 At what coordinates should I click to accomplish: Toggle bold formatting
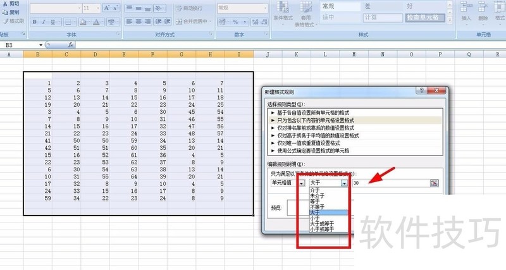tap(35, 22)
